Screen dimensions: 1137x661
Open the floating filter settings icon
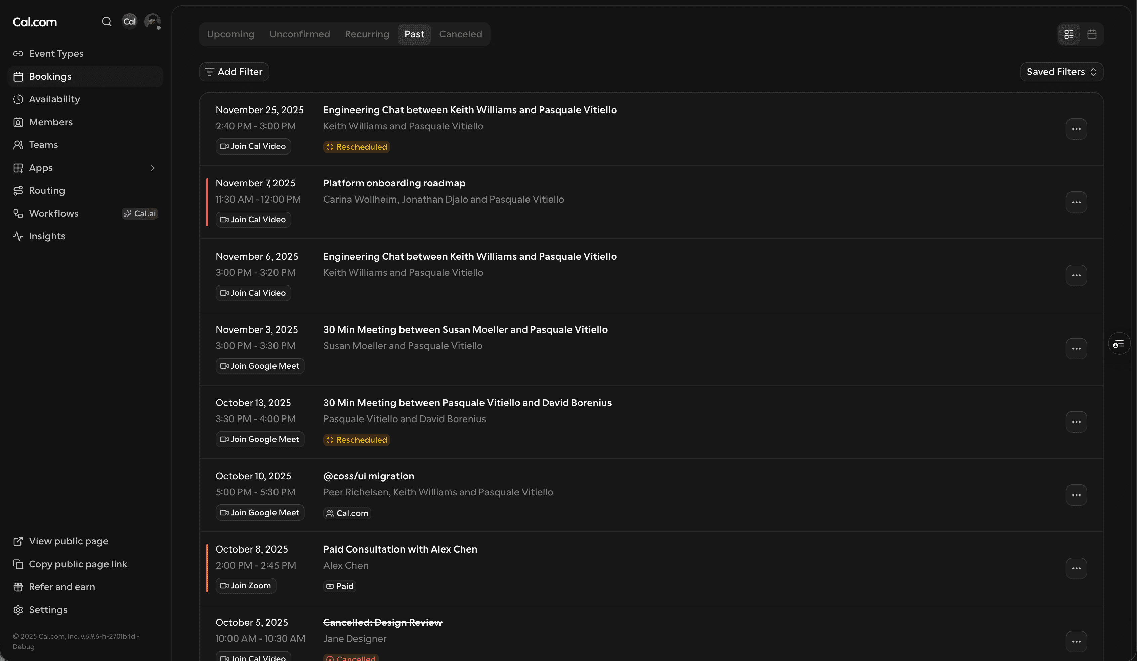coord(1119,344)
